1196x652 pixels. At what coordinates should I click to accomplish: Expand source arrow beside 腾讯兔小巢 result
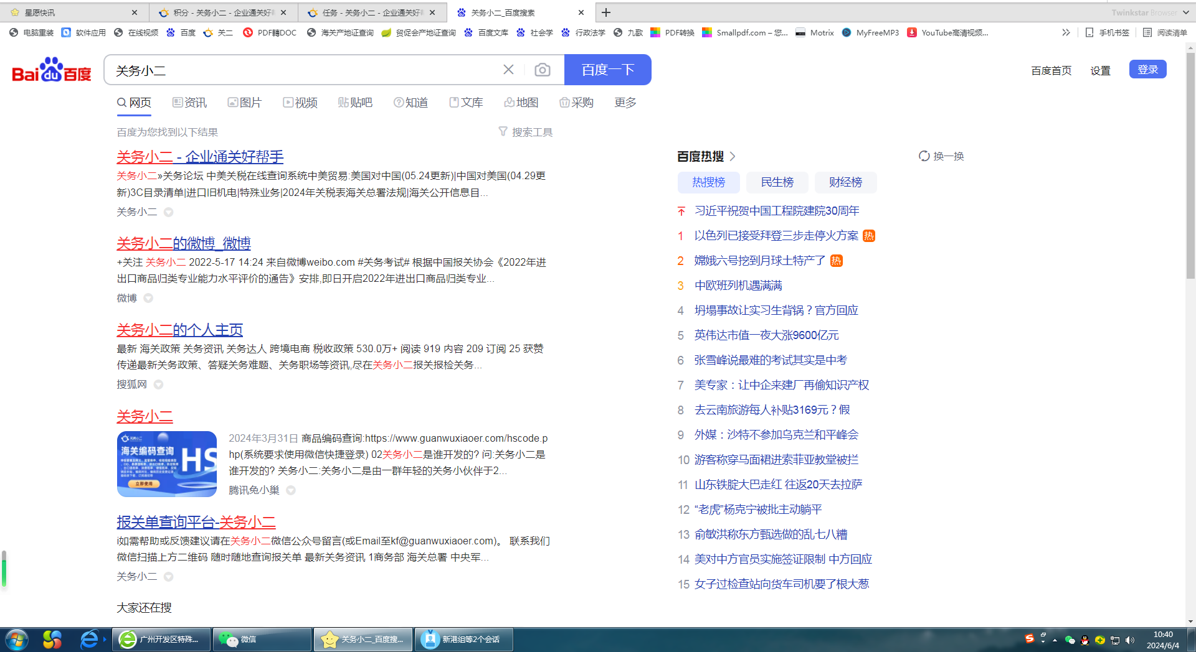pos(290,490)
